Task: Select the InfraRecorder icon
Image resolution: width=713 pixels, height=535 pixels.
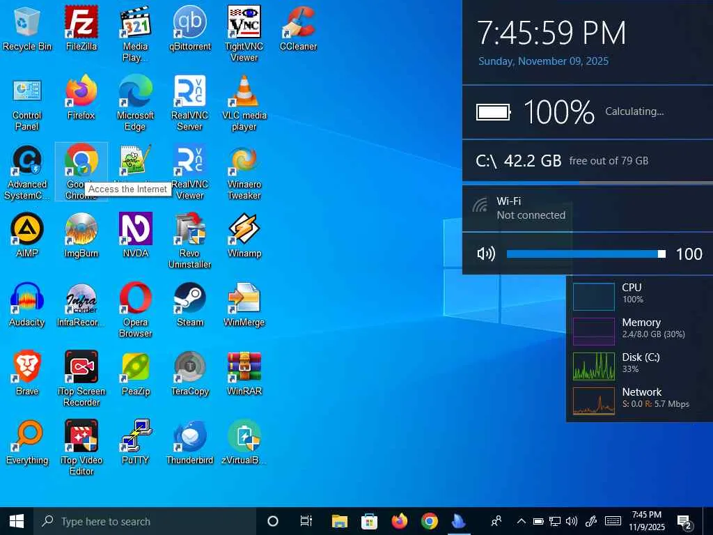Action: click(81, 305)
